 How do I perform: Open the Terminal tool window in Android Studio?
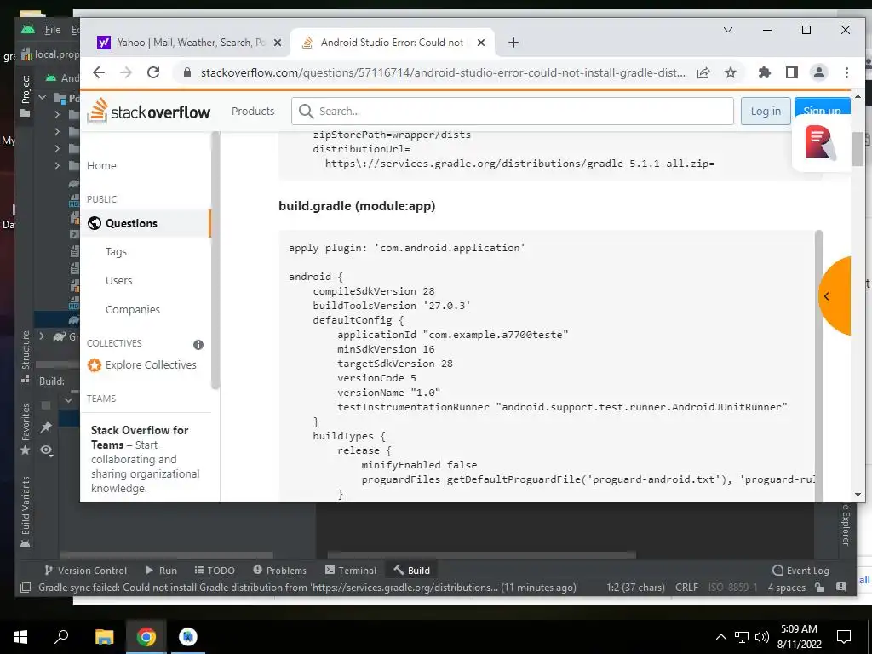click(x=350, y=570)
